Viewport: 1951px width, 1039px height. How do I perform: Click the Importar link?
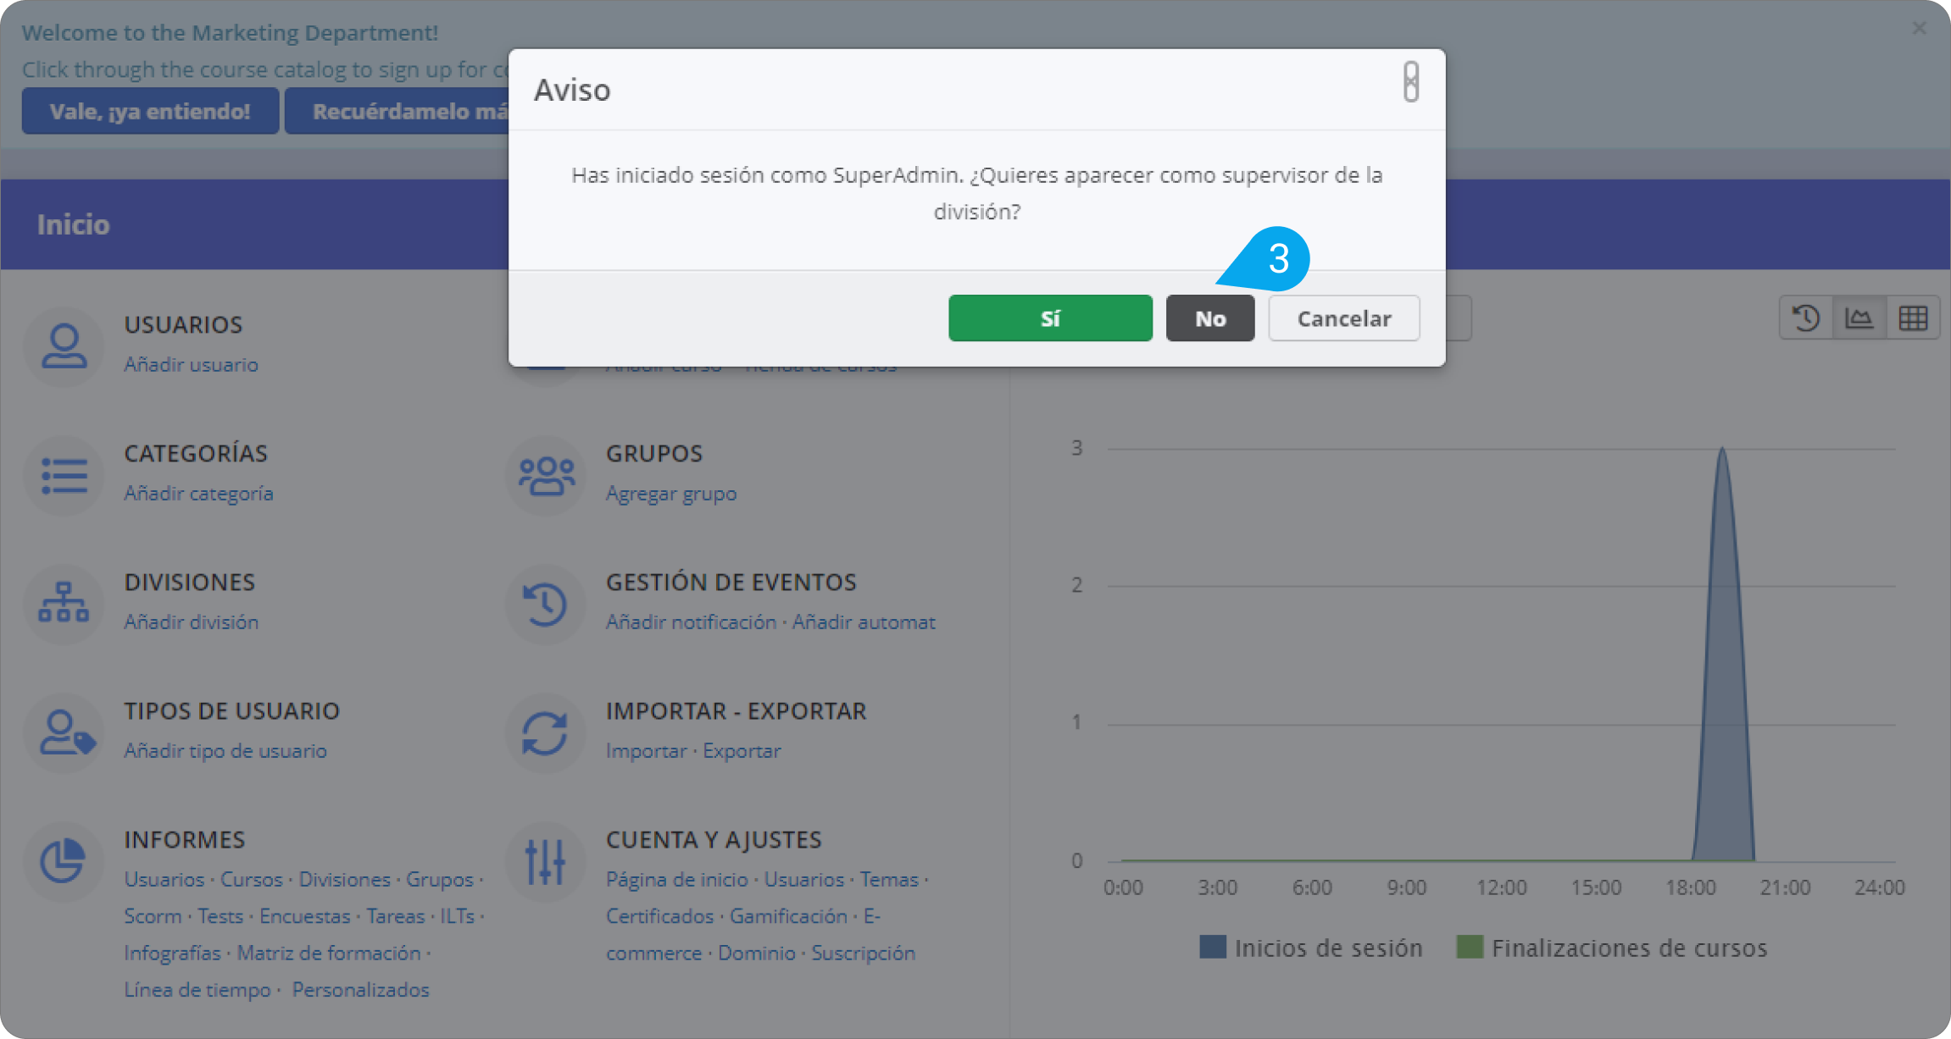[x=646, y=750]
